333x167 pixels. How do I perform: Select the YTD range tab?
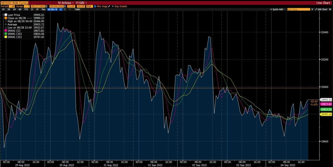[x=26, y=10]
